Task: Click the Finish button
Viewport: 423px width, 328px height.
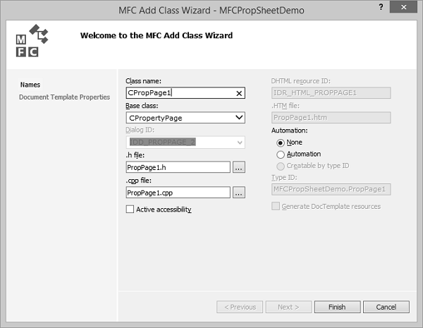Action: [x=337, y=307]
